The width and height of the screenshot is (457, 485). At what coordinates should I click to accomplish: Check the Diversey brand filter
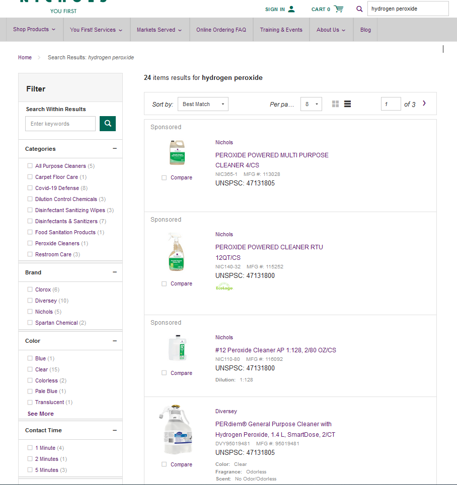pos(30,301)
